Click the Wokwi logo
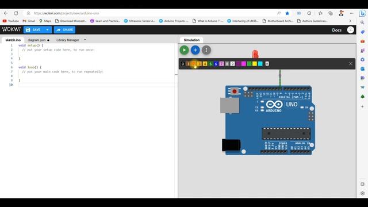The width and height of the screenshot is (368, 207). (11, 29)
